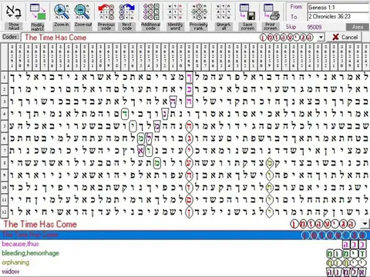Click matrix row header number 7
370x277 pixels.
(x=4, y=151)
